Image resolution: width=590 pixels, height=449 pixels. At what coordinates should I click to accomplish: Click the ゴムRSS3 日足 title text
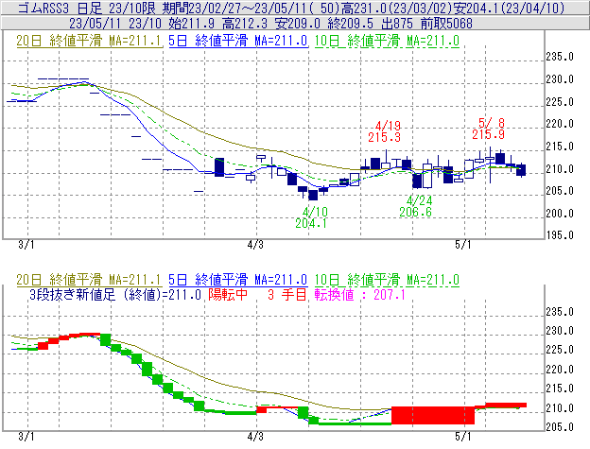tap(60, 8)
